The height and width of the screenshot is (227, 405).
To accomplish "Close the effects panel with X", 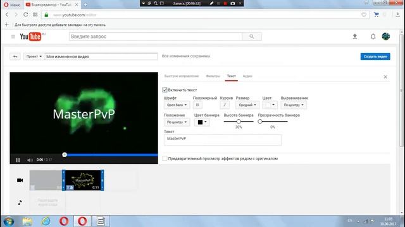I will tap(385, 77).
